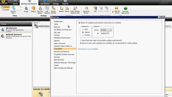This screenshot has width=172, height=97.
Task: Open Storage in Settings list
Action: coord(57,57)
